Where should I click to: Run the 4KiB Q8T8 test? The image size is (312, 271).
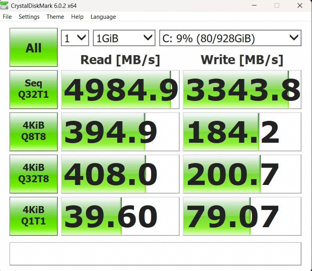tap(34, 131)
